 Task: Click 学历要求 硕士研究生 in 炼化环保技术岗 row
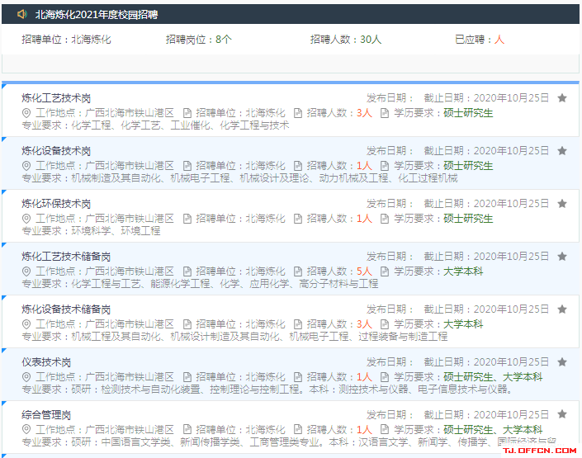pyautogui.click(x=443, y=219)
